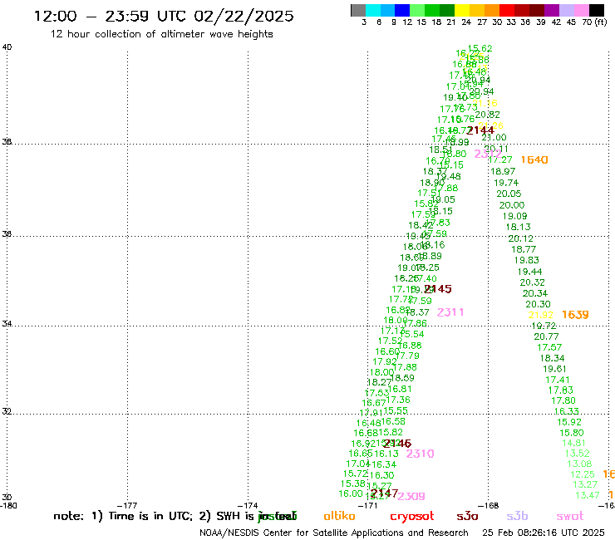
Task: Select the yellow 24 ft legend swatch
Action: click(x=462, y=10)
